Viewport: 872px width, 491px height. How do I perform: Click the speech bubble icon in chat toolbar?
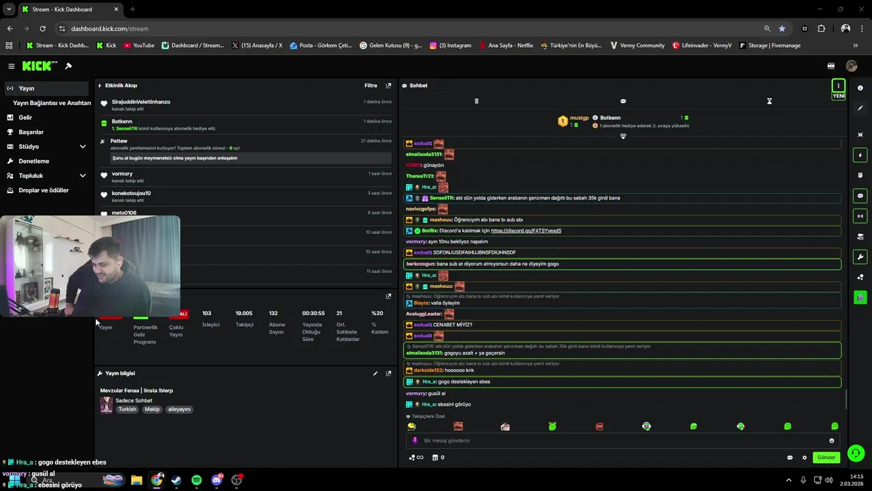(623, 101)
